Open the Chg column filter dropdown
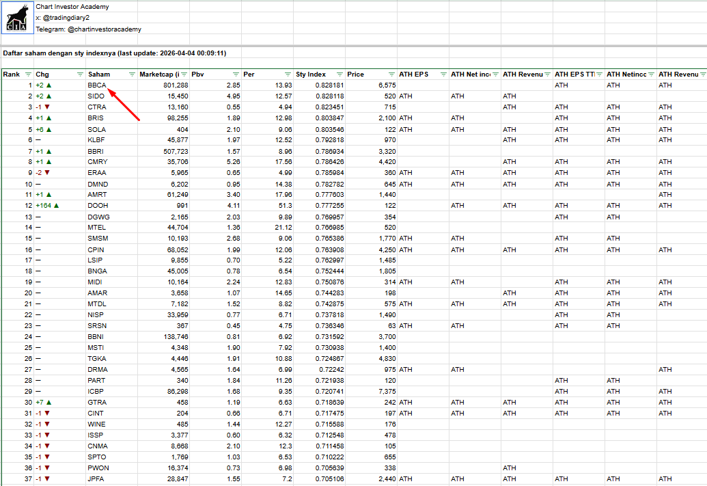Image resolution: width=707 pixels, height=486 pixels. click(80, 75)
